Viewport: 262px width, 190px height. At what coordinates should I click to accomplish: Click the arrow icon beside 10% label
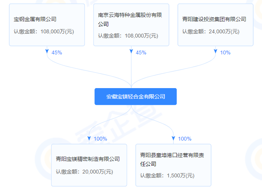[216, 51]
